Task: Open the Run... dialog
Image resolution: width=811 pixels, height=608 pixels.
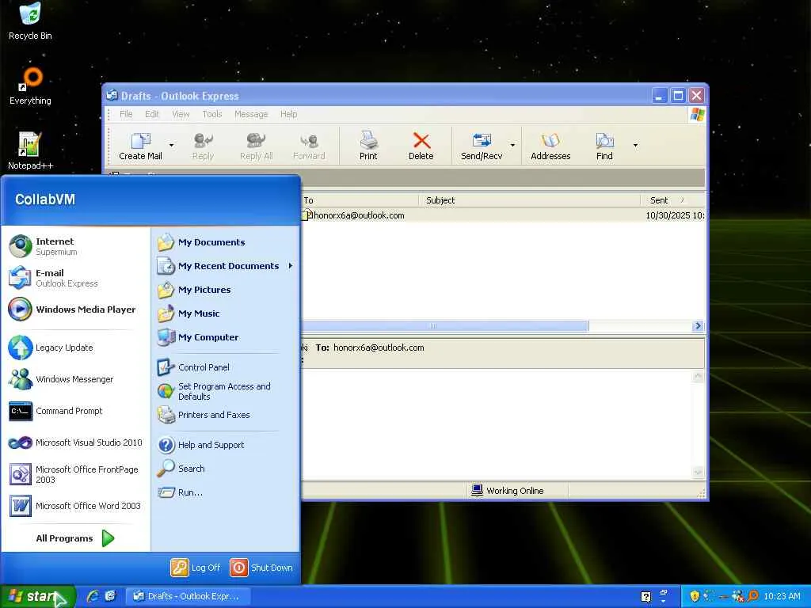Action: [x=224, y=492]
